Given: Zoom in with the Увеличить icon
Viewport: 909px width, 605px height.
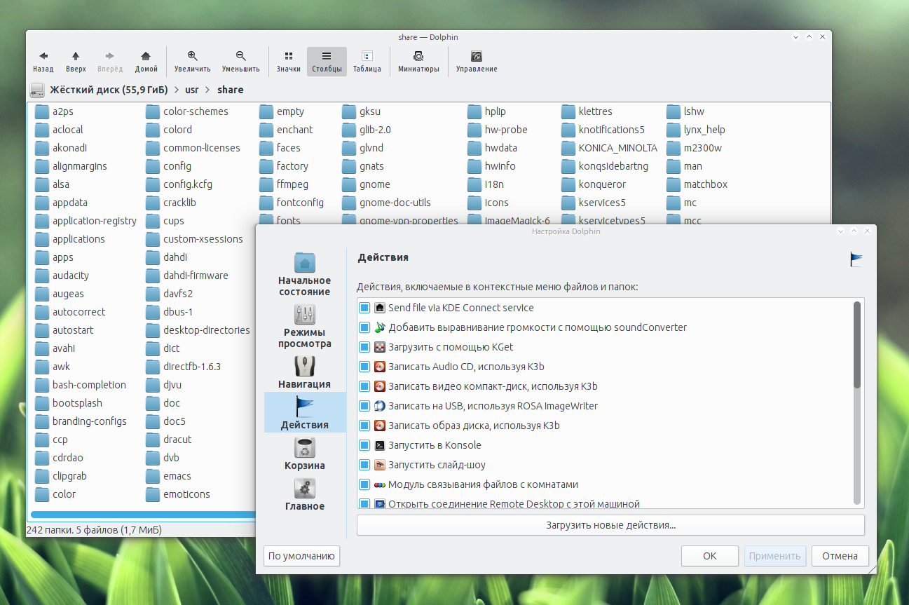Looking at the screenshot, I should click(x=192, y=57).
